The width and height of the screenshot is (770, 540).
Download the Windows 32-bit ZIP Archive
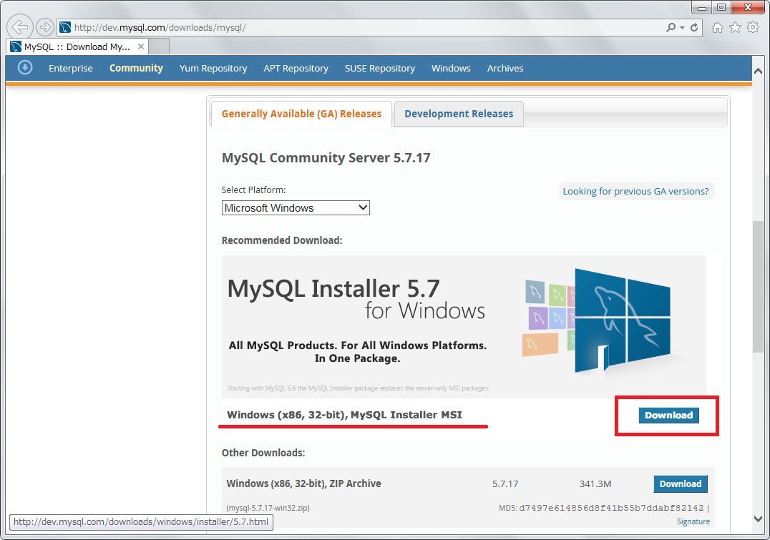[x=680, y=484]
